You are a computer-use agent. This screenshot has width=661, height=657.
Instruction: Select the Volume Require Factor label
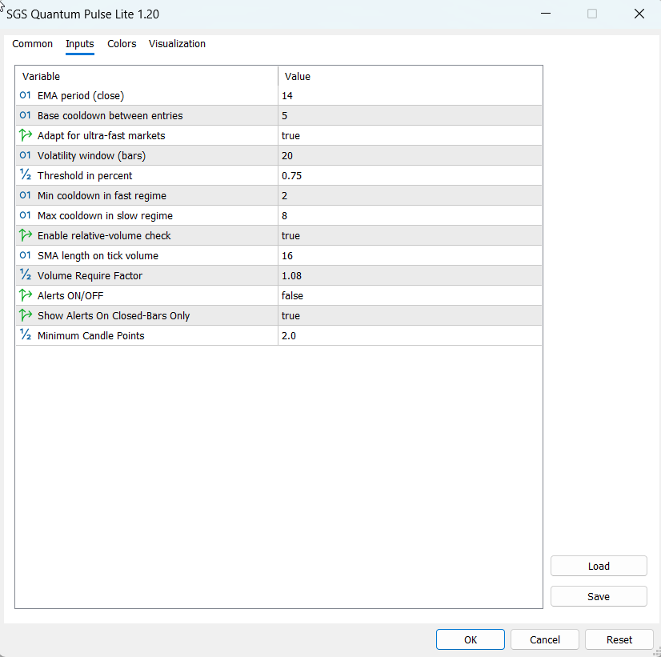tap(90, 275)
